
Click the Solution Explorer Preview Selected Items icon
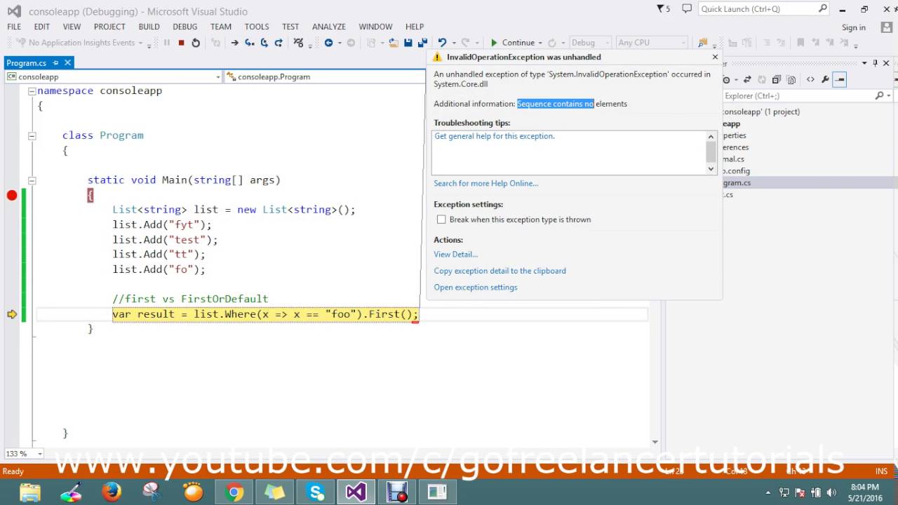coord(840,80)
